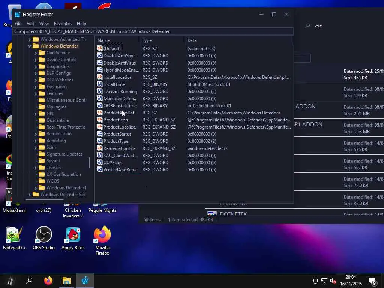Select the Quarantine folder icon
The image size is (384, 288).
pyautogui.click(x=42, y=120)
